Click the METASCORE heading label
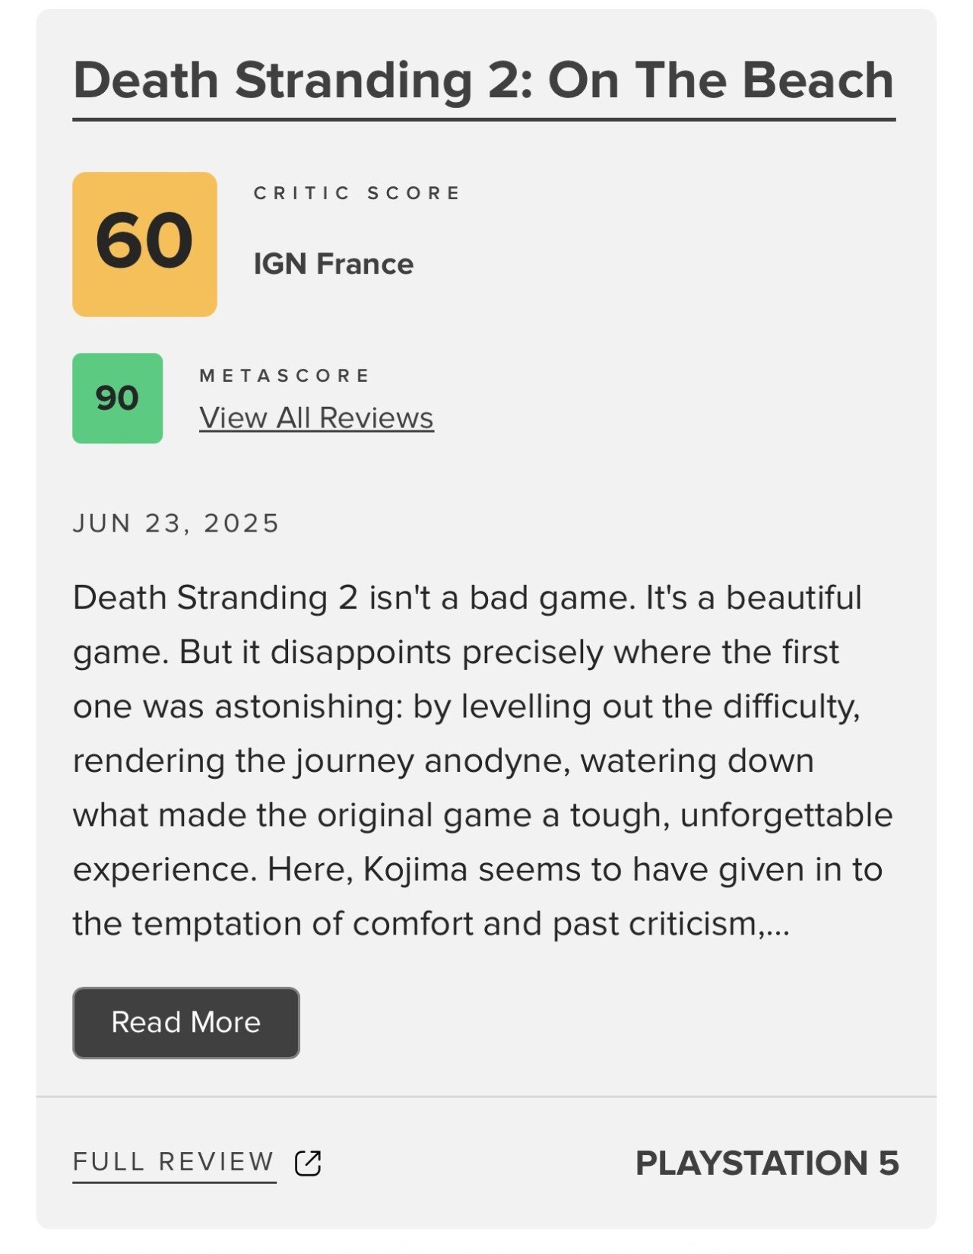The image size is (973, 1254). click(284, 376)
